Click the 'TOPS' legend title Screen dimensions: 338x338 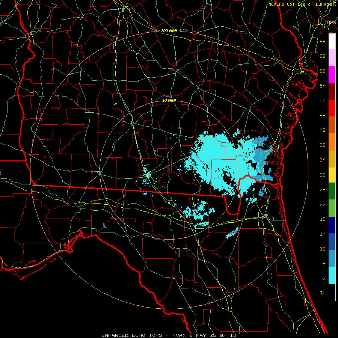[330, 22]
